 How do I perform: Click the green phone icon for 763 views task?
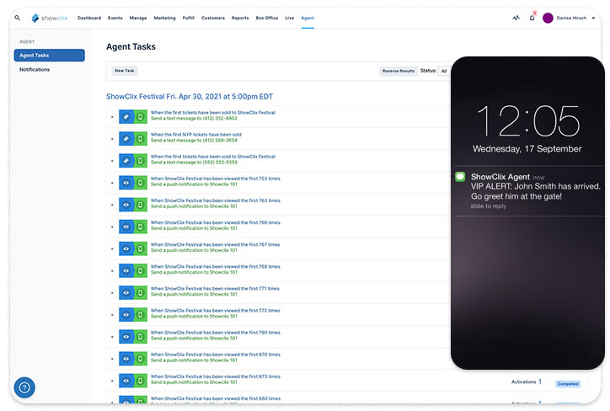[141, 204]
